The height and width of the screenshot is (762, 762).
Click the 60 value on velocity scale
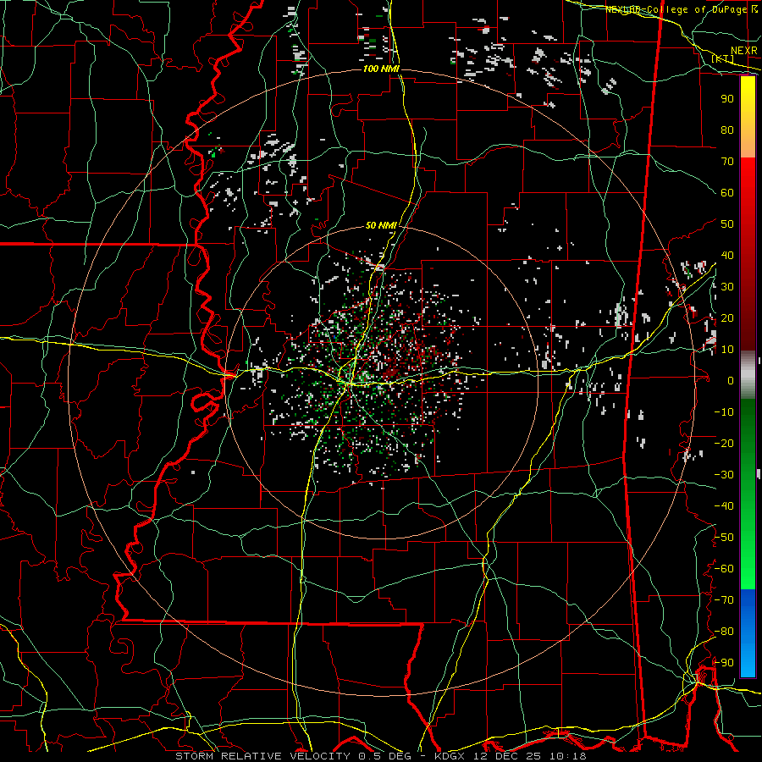(x=727, y=192)
